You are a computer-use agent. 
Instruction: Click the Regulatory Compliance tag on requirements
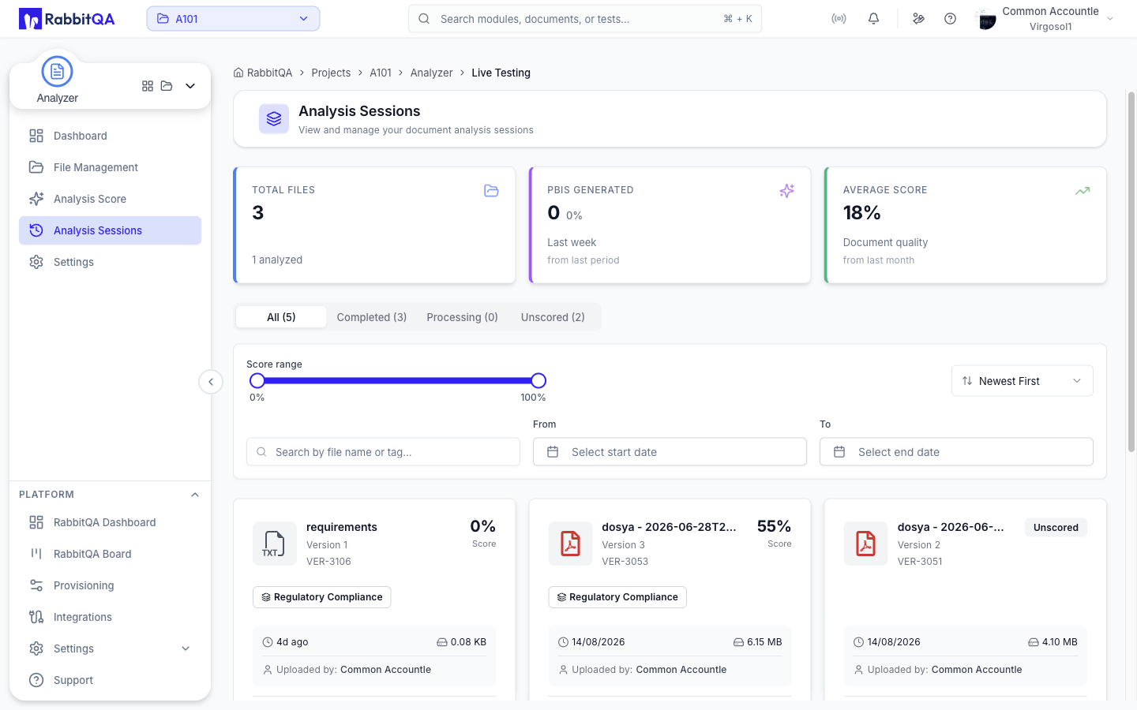322,597
